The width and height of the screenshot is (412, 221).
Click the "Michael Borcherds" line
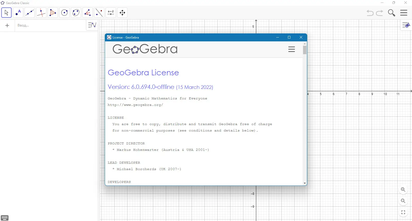point(147,169)
